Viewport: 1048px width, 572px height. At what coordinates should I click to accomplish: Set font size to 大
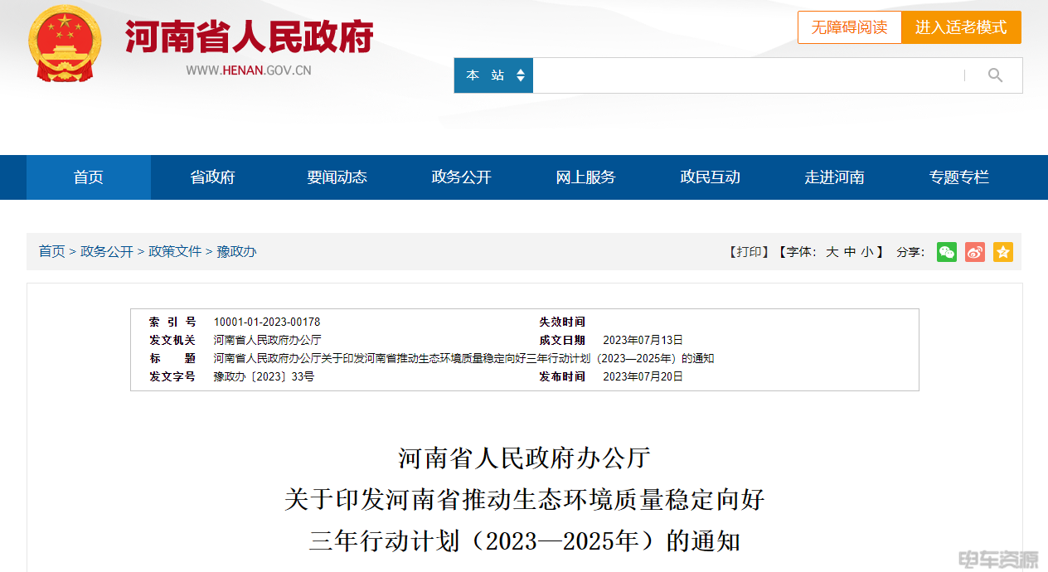(x=832, y=252)
